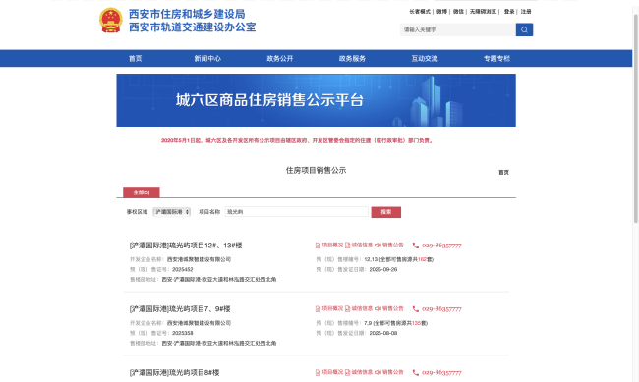639x382 pixels.
Task: Click the 无障碍浏览 link
Action: click(x=484, y=12)
